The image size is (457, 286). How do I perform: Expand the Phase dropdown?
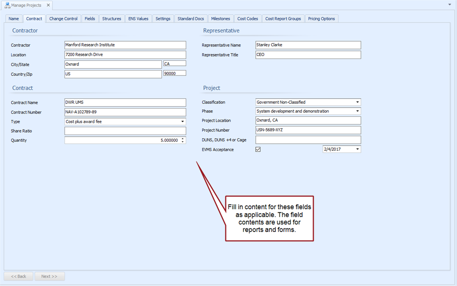click(357, 111)
